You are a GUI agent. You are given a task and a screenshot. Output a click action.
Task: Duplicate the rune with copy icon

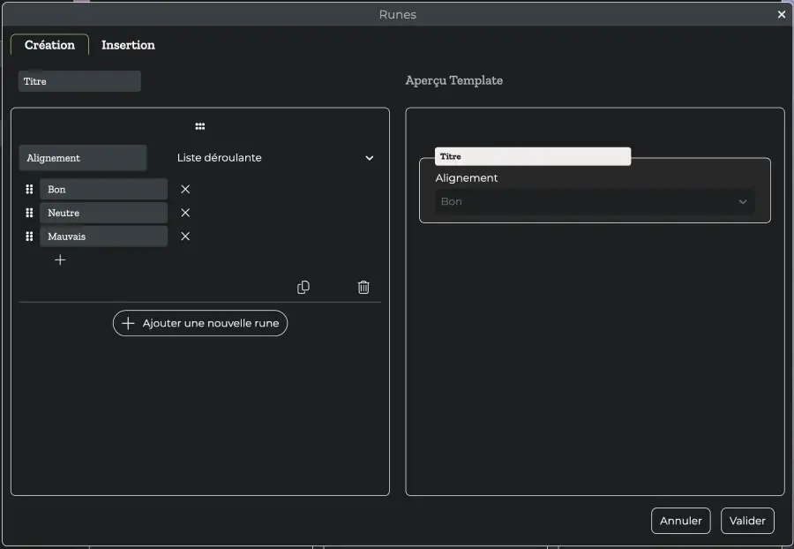pos(303,287)
